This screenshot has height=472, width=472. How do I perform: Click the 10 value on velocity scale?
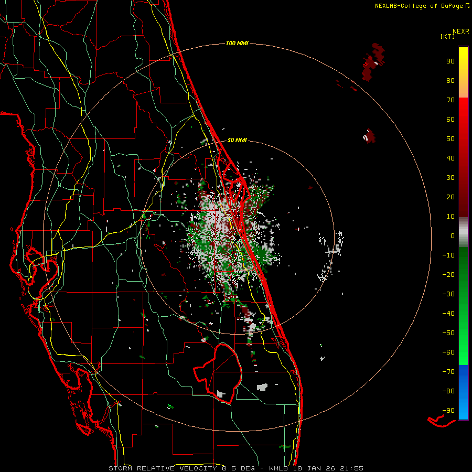coord(450,217)
